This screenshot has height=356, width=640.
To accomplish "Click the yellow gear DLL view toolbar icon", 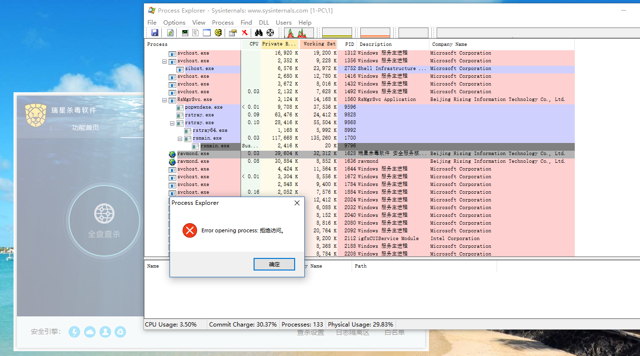I will [x=218, y=33].
